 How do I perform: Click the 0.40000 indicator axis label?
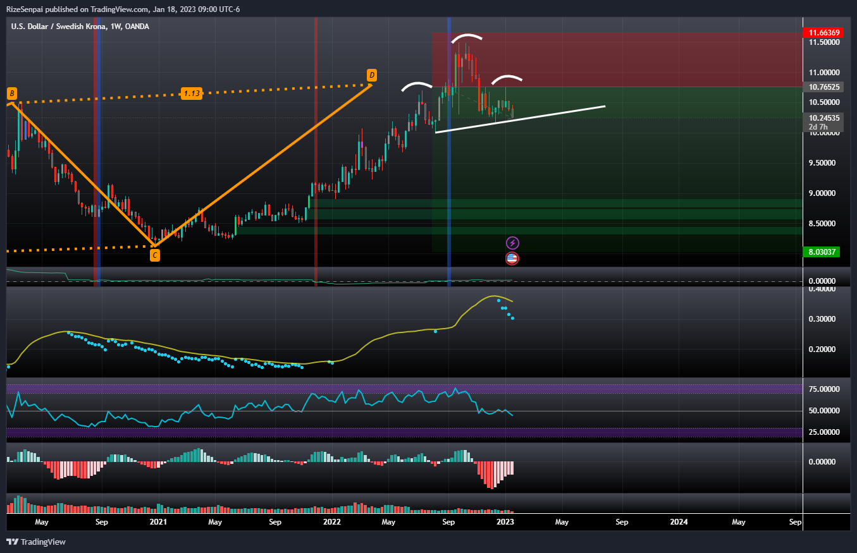(823, 289)
